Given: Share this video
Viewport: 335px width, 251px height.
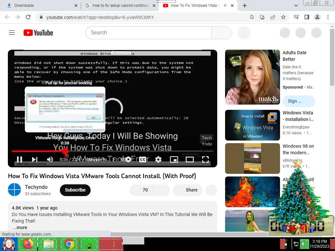Looking at the screenshot, I should (187, 190).
